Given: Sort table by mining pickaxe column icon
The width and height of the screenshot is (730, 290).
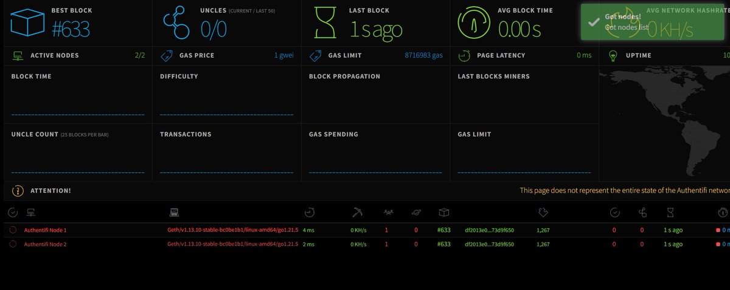Looking at the screenshot, I should pyautogui.click(x=358, y=212).
